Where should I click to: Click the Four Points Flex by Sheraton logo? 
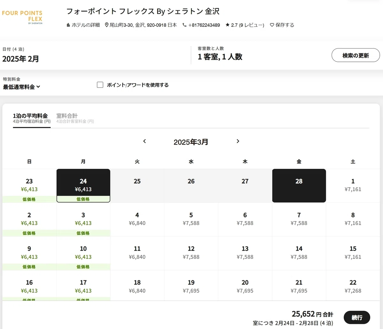coord(22,17)
